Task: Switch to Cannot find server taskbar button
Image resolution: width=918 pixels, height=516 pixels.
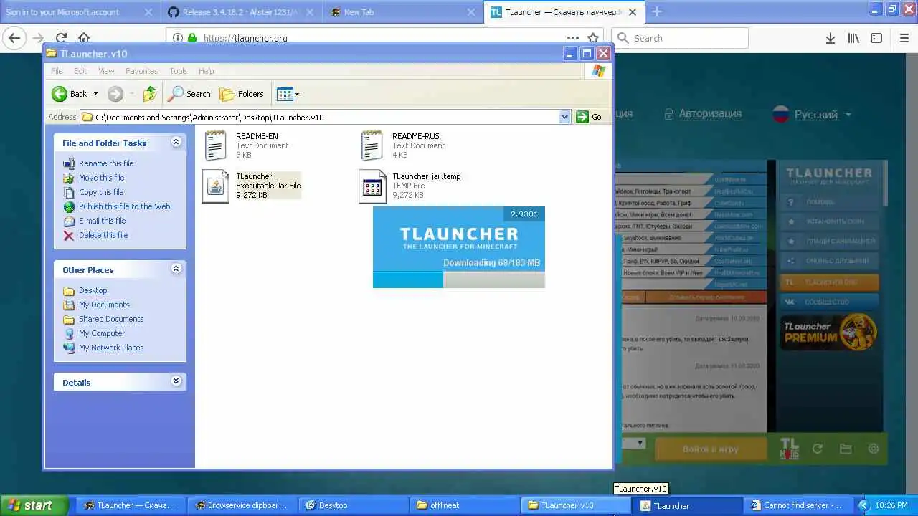Action: click(x=798, y=505)
